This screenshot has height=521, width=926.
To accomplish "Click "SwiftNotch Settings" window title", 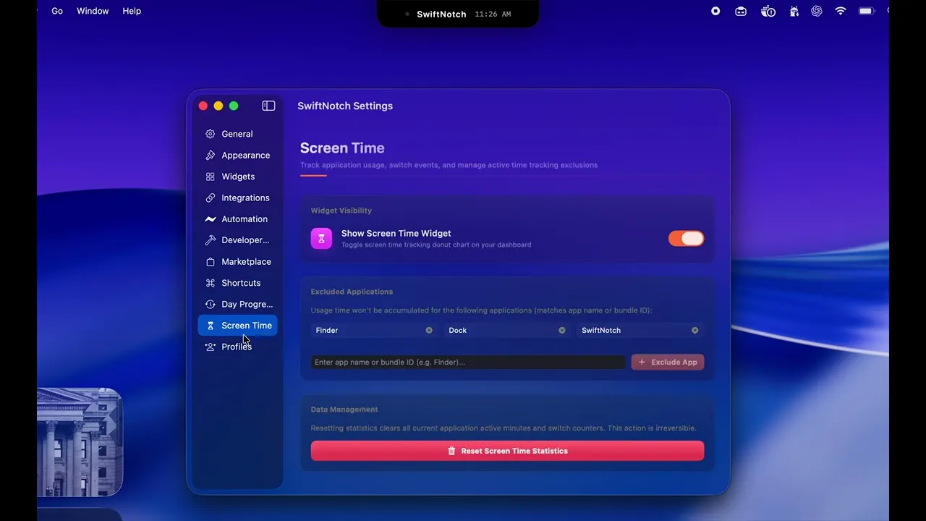I will click(x=345, y=106).
